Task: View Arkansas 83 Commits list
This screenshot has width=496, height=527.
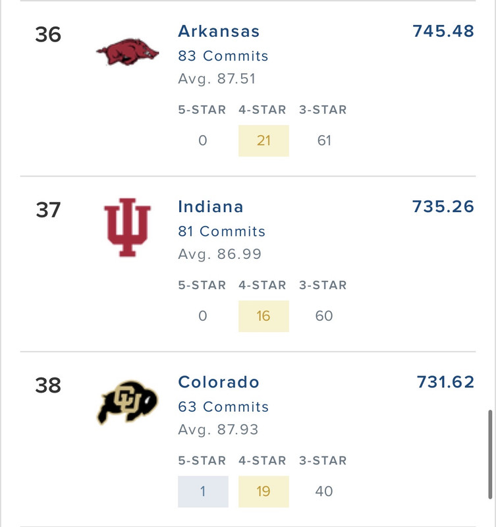Action: (x=223, y=56)
